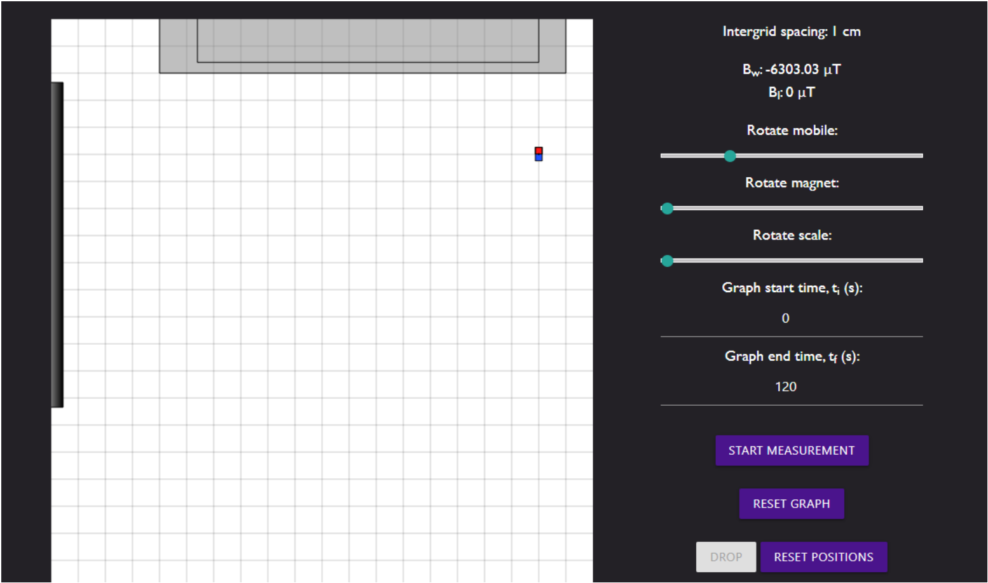The height and width of the screenshot is (583, 988).
Task: Click the Graph start time input field
Action: [792, 318]
